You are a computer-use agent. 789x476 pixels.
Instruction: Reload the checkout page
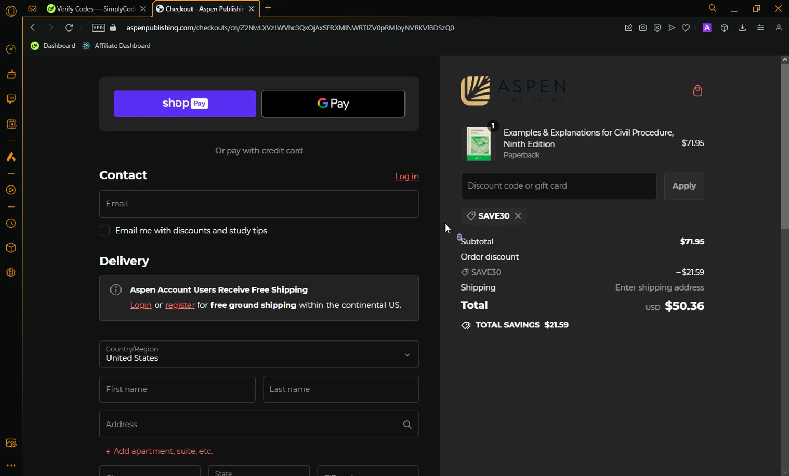point(69,28)
